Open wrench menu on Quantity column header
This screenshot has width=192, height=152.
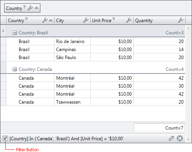[181, 20]
